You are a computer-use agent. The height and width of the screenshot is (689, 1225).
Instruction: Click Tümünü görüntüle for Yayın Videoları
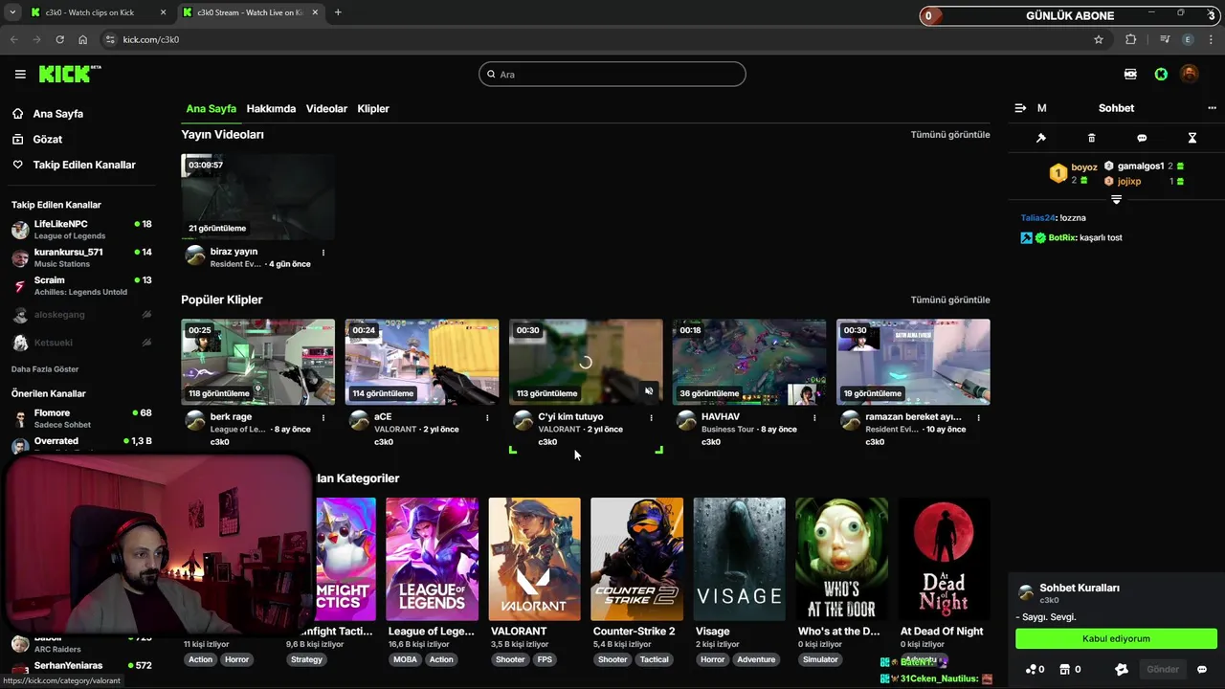950,135
